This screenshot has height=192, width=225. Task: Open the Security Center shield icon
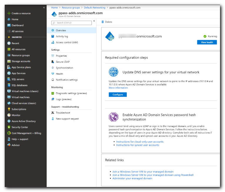pyautogui.click(x=9, y=127)
